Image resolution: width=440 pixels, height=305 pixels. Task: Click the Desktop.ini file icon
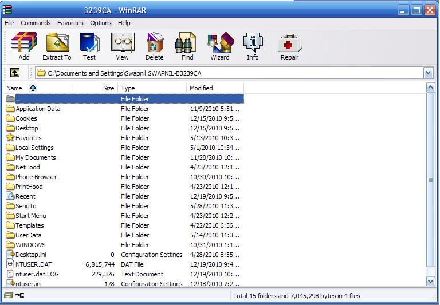pyautogui.click(x=10, y=254)
